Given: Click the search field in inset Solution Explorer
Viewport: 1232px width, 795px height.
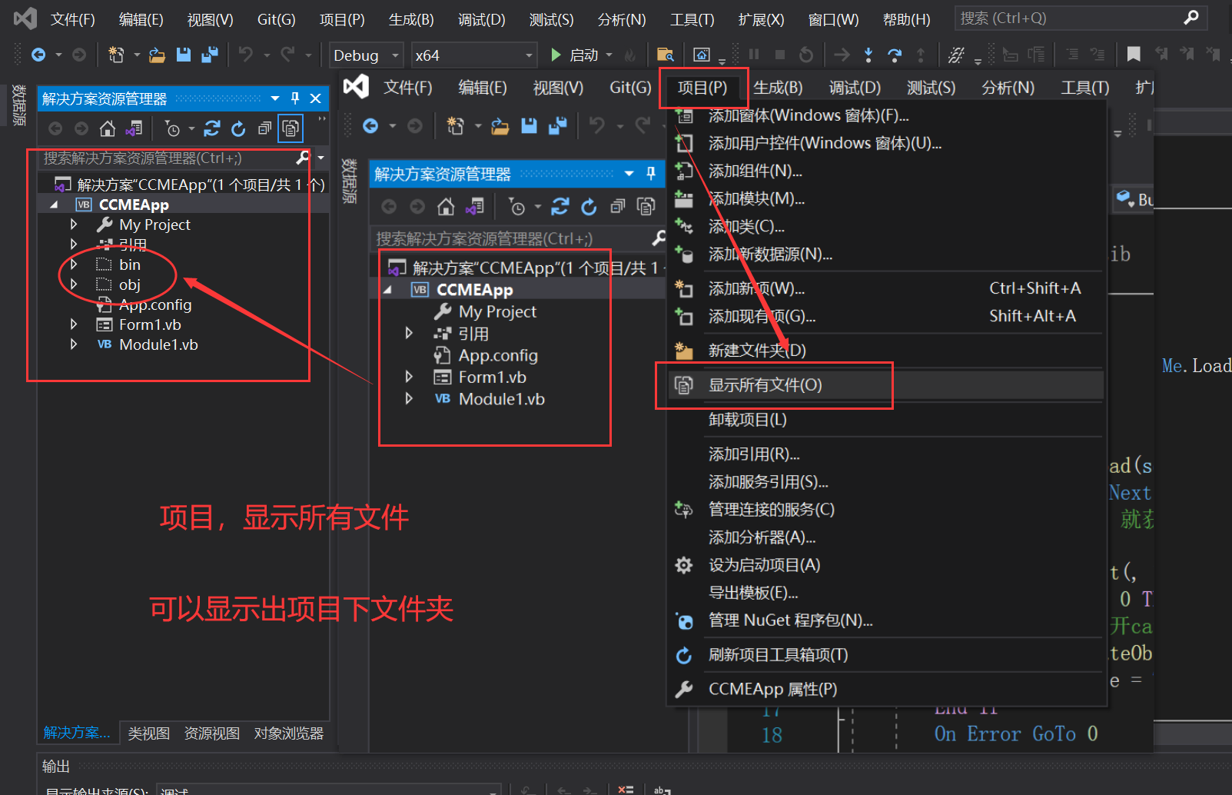Looking at the screenshot, I should [520, 238].
